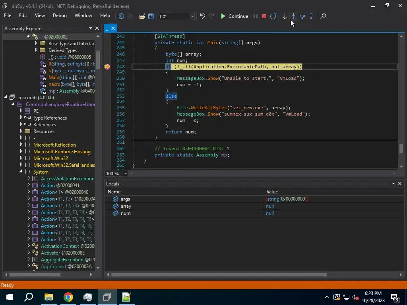This screenshot has height=305, width=407.
Task: Click the Step Over icon
Action: tap(302, 16)
